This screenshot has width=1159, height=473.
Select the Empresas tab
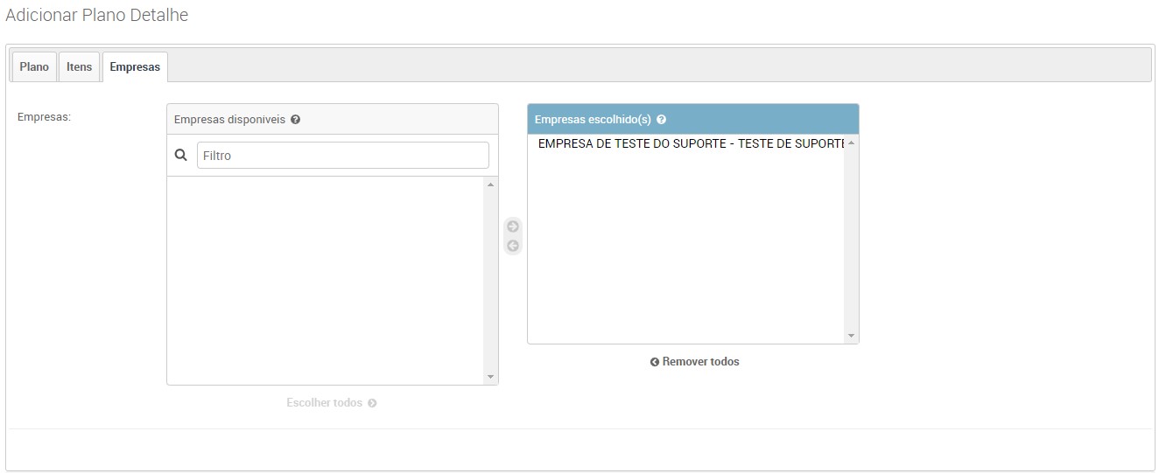point(135,67)
